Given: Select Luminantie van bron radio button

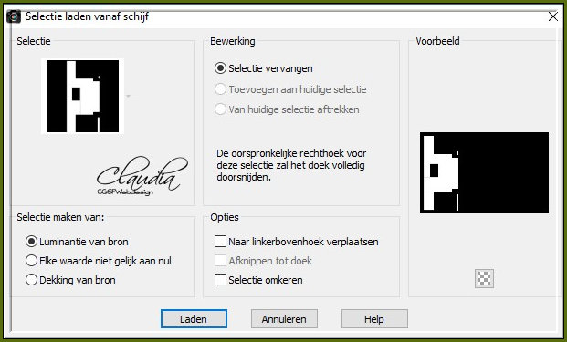Looking at the screenshot, I should pos(31,242).
